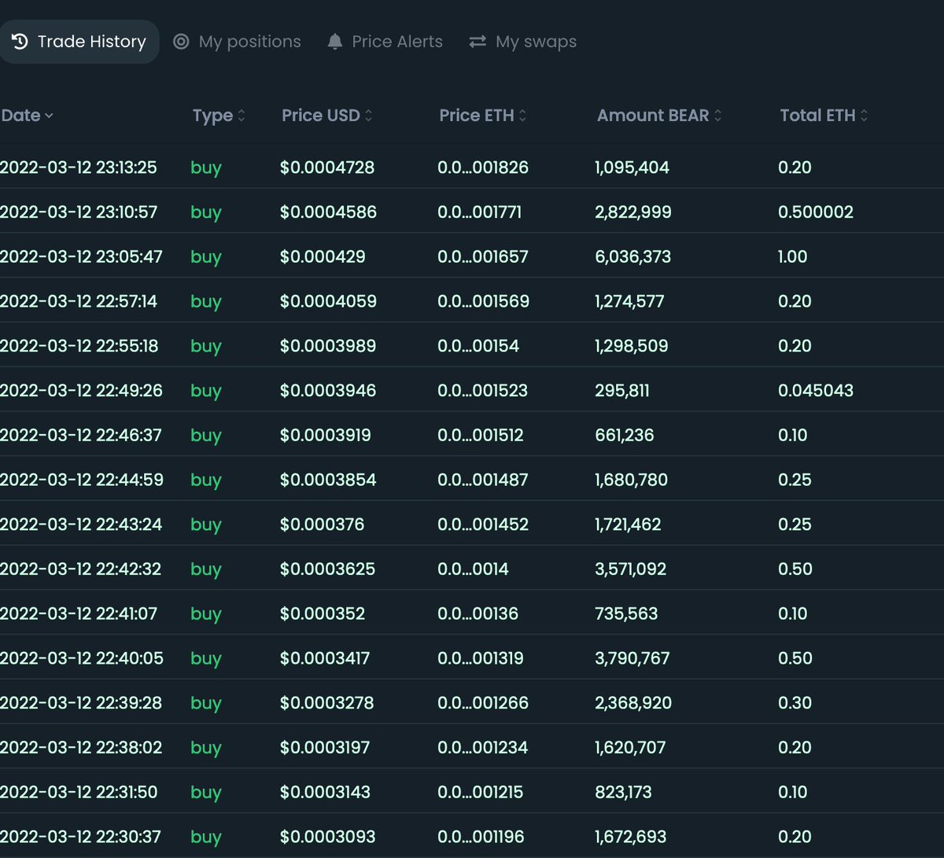Click price $0.0004059
The height and width of the screenshot is (858, 944).
click(328, 301)
